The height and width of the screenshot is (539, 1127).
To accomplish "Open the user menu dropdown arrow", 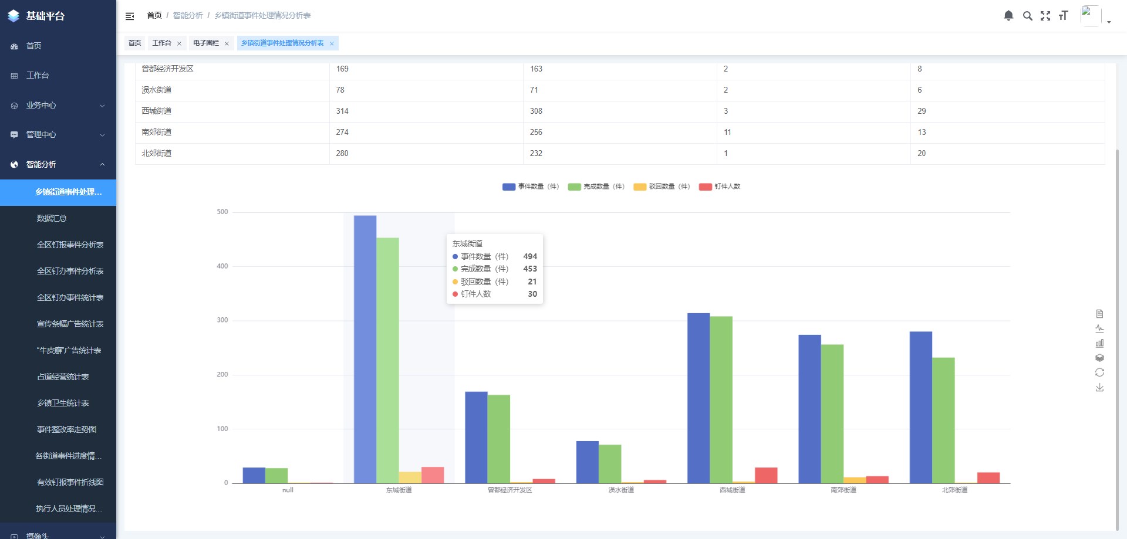I will 1109,22.
